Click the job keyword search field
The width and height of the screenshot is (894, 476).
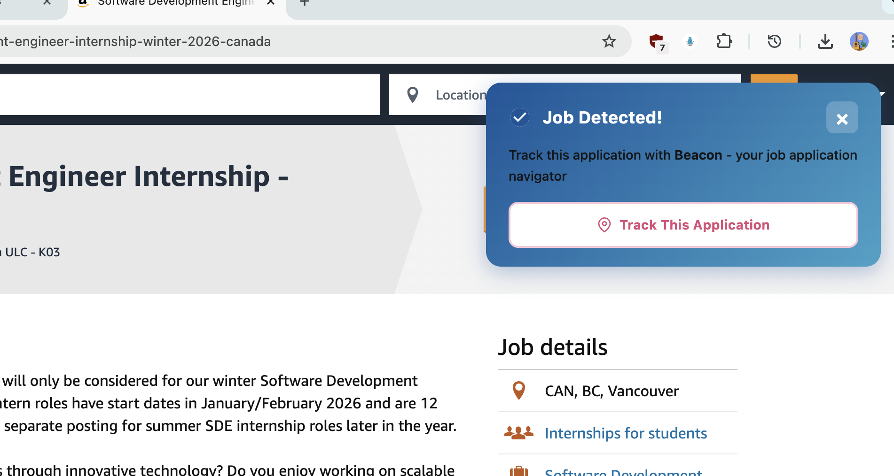189,94
